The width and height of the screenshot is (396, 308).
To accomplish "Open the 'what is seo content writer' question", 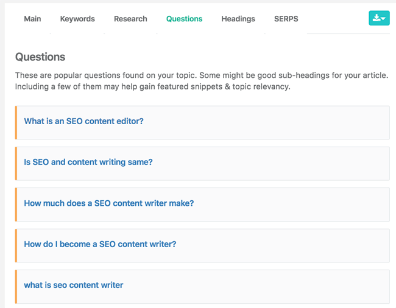I will pyautogui.click(x=202, y=287).
